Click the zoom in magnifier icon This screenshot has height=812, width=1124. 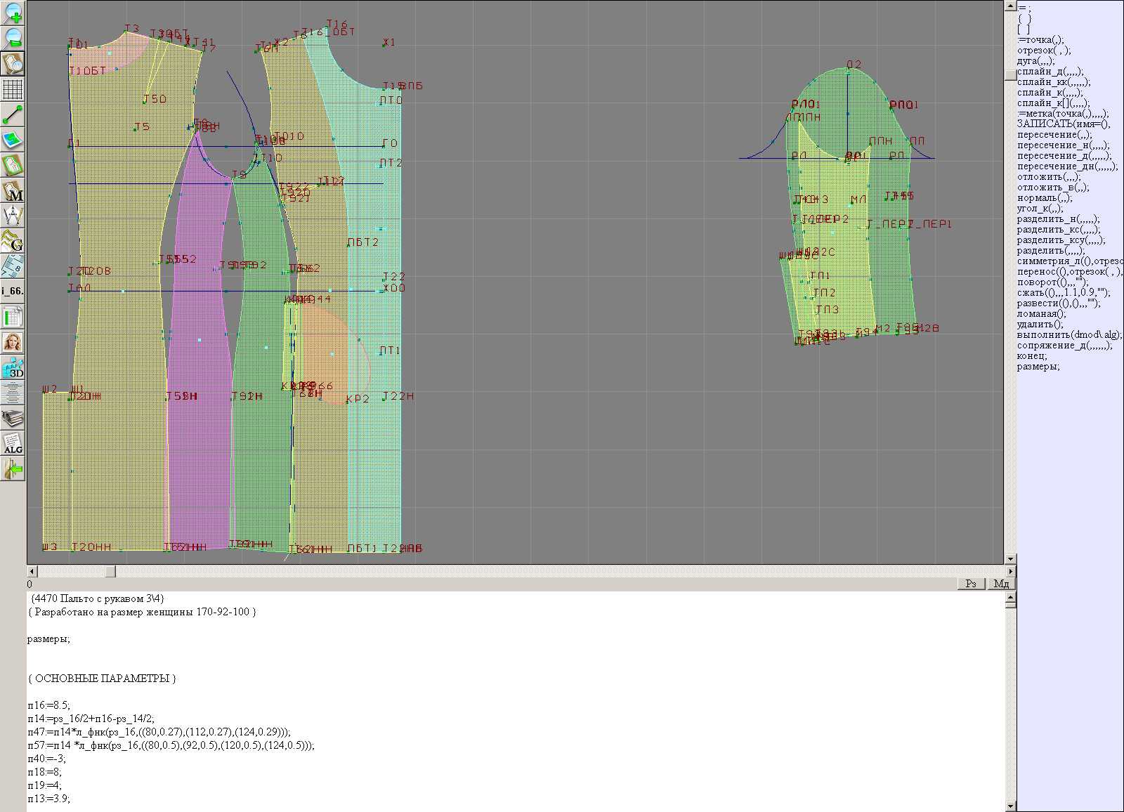pyautogui.click(x=13, y=12)
